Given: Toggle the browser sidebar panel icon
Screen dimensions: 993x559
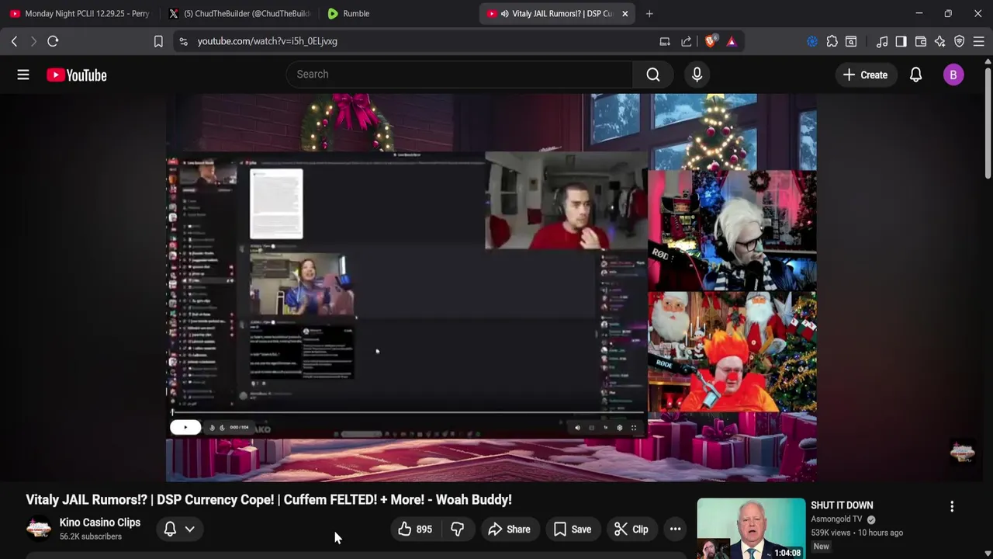Looking at the screenshot, I should (901, 41).
